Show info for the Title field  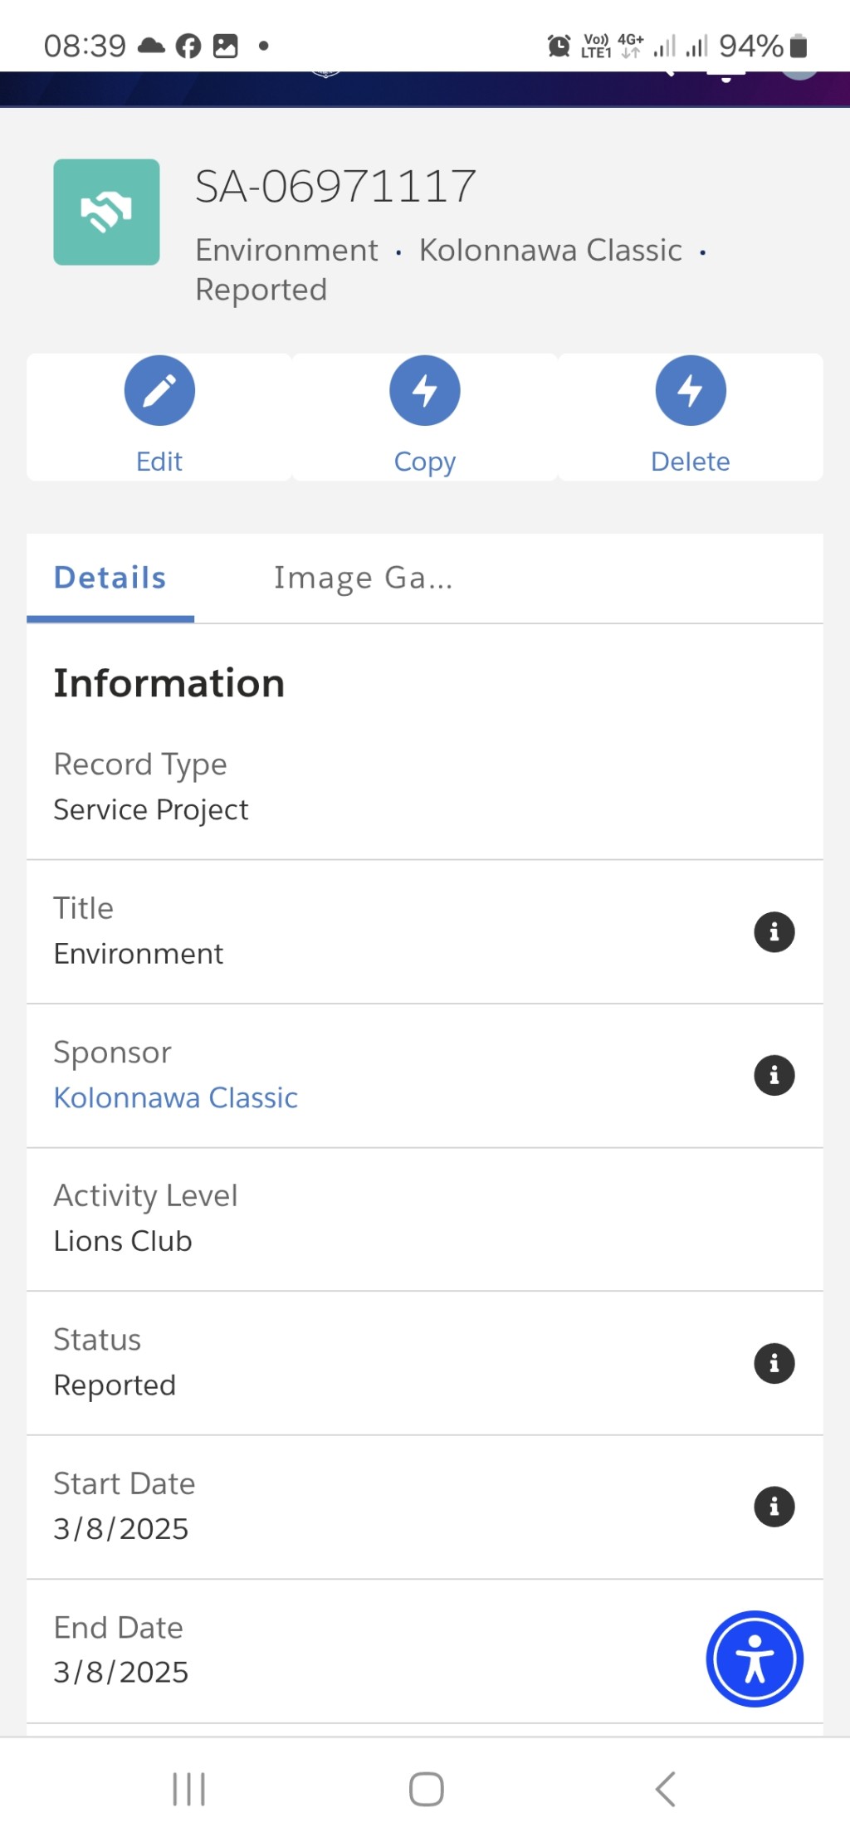(x=774, y=931)
